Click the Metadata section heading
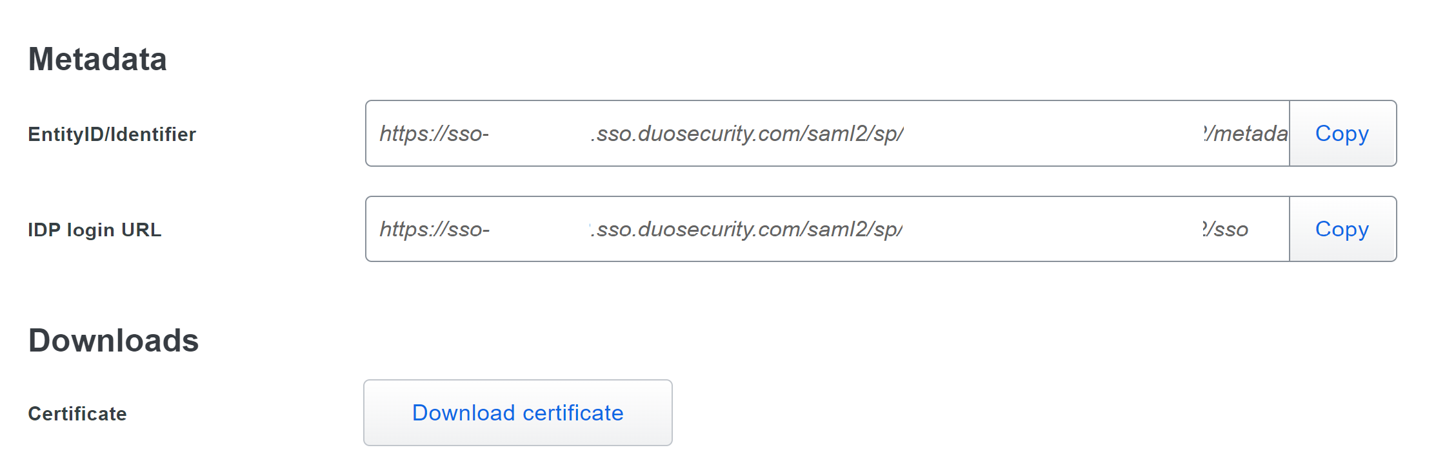1456x470 pixels. 97,59
